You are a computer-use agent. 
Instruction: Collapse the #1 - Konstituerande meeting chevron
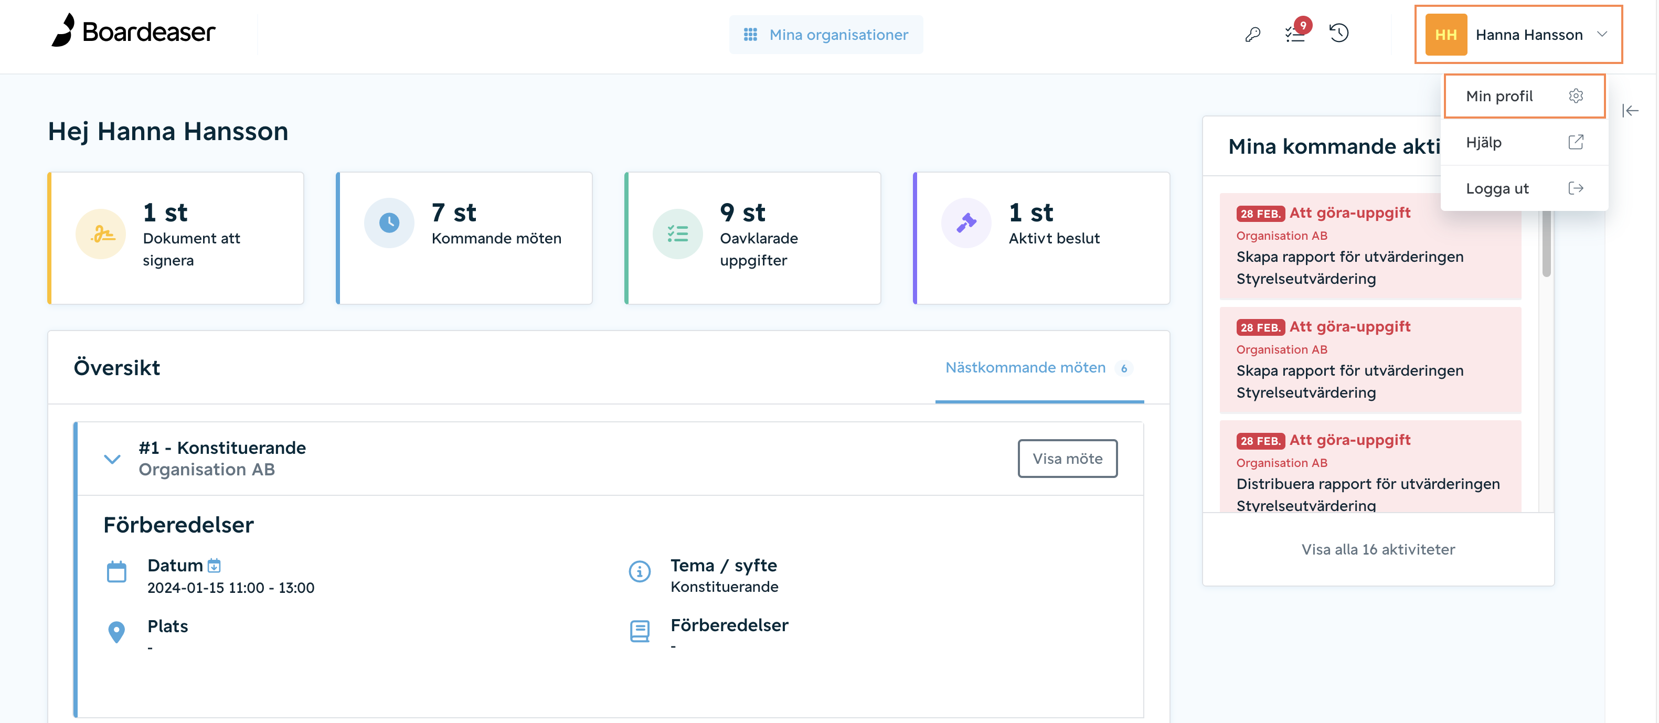112,459
